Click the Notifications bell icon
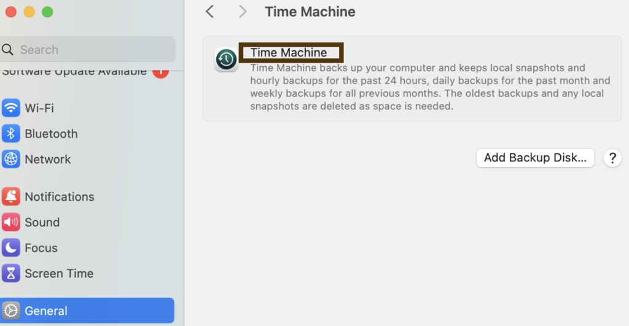This screenshot has height=326, width=629. (11, 196)
